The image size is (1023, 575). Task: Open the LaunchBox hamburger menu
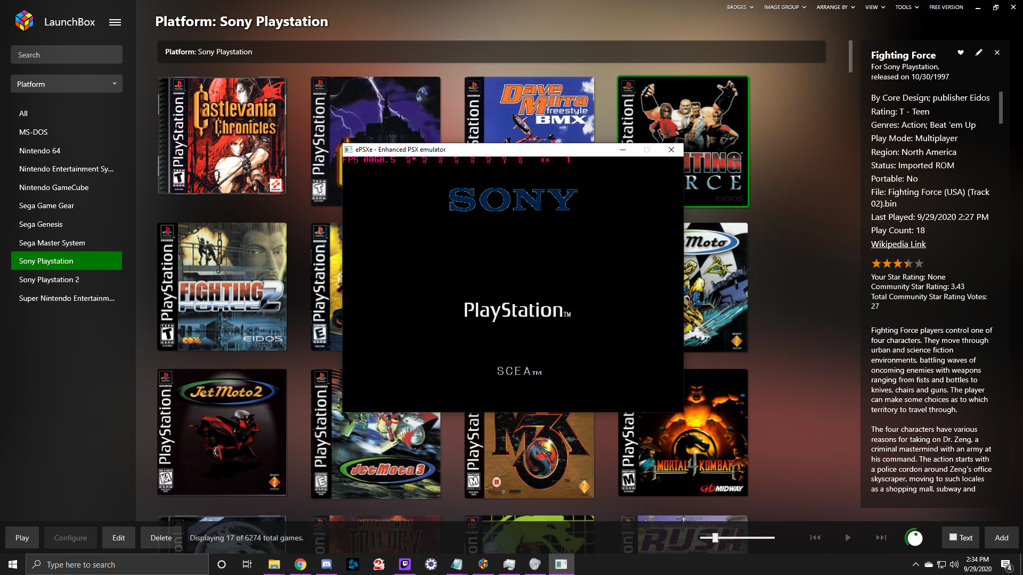click(x=115, y=22)
